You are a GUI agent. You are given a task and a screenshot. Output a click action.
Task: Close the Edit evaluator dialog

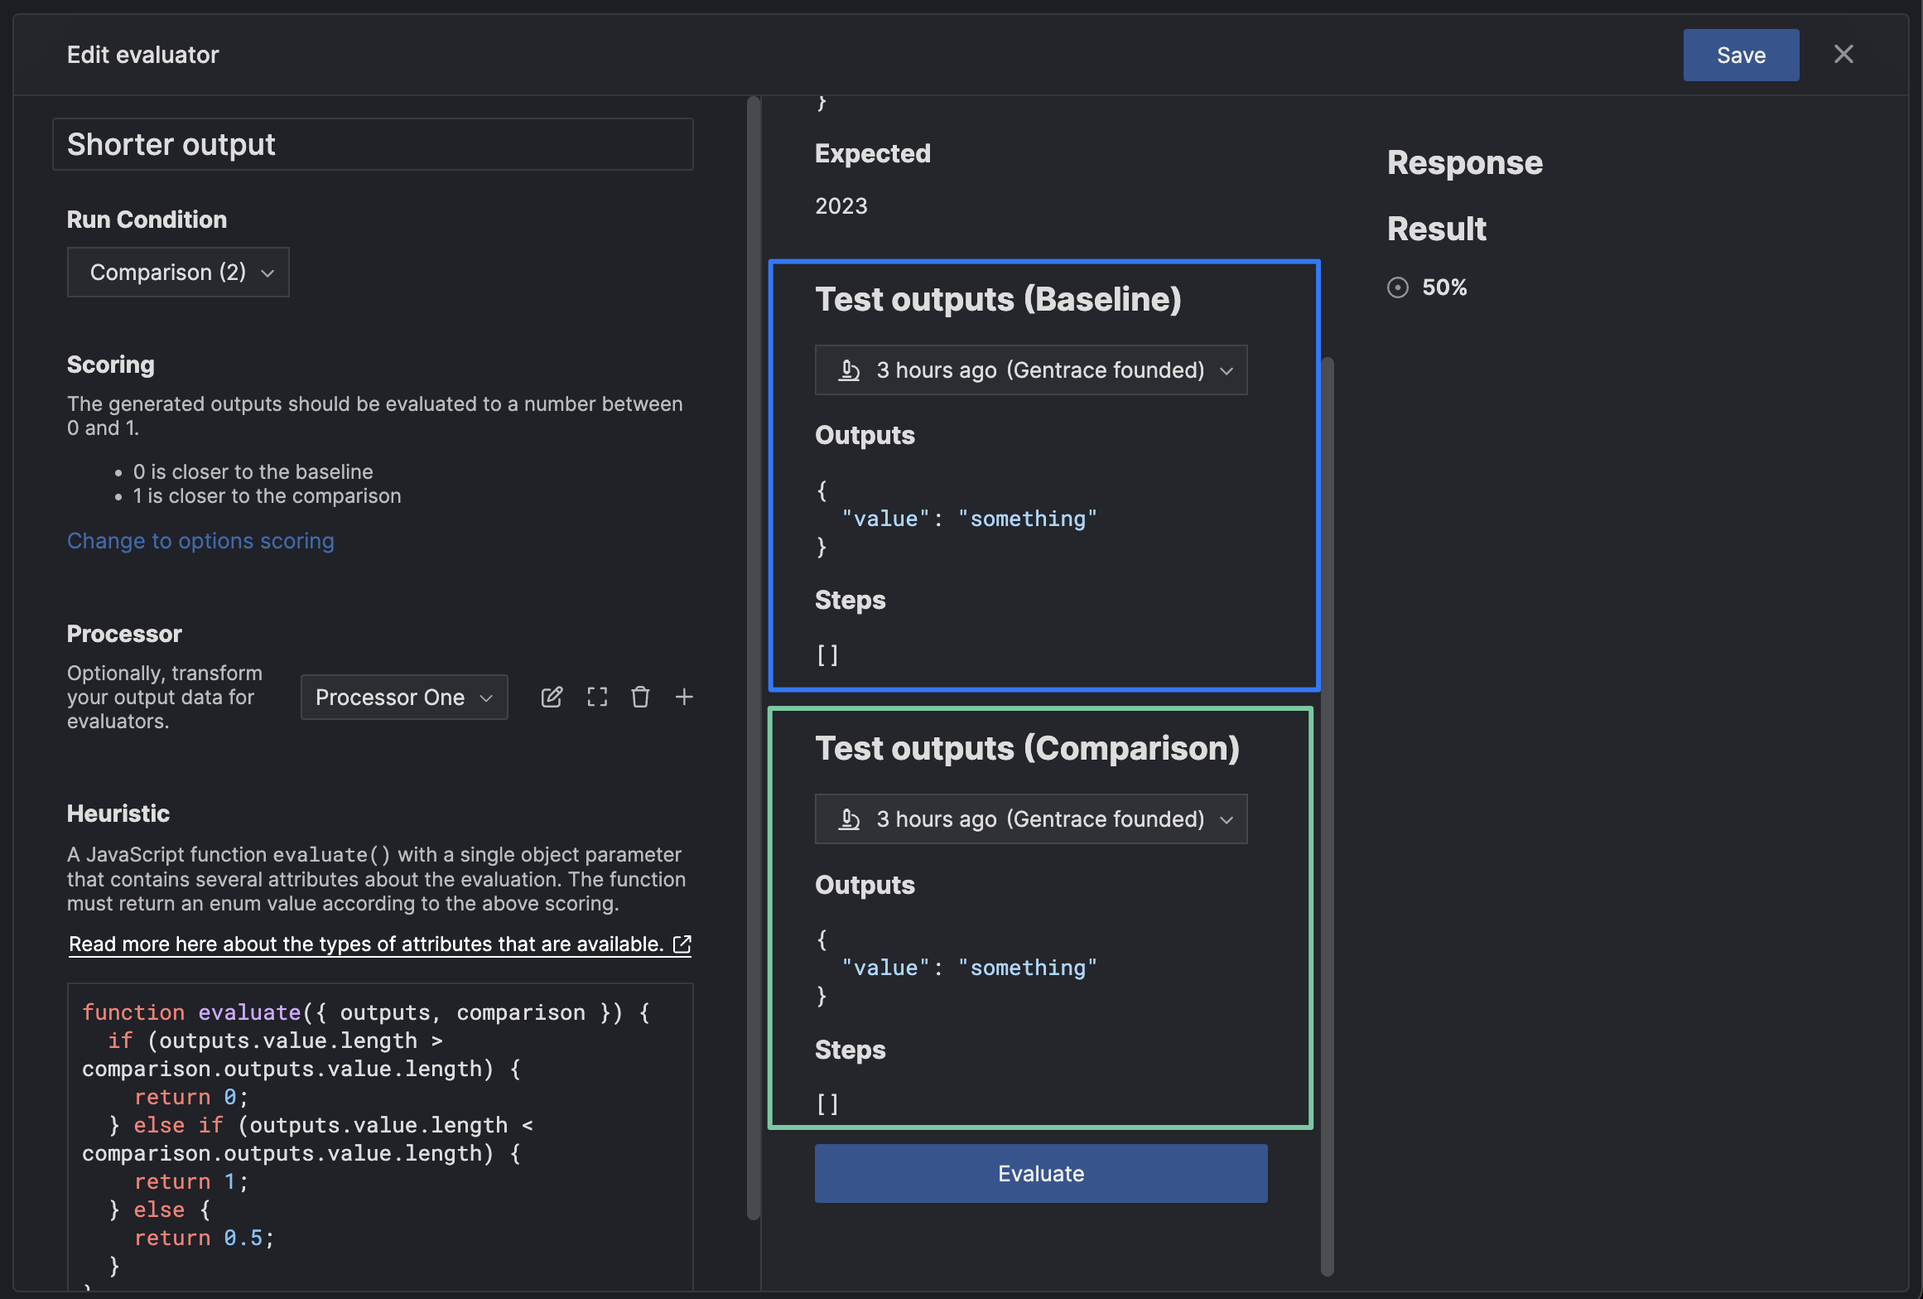(x=1843, y=54)
